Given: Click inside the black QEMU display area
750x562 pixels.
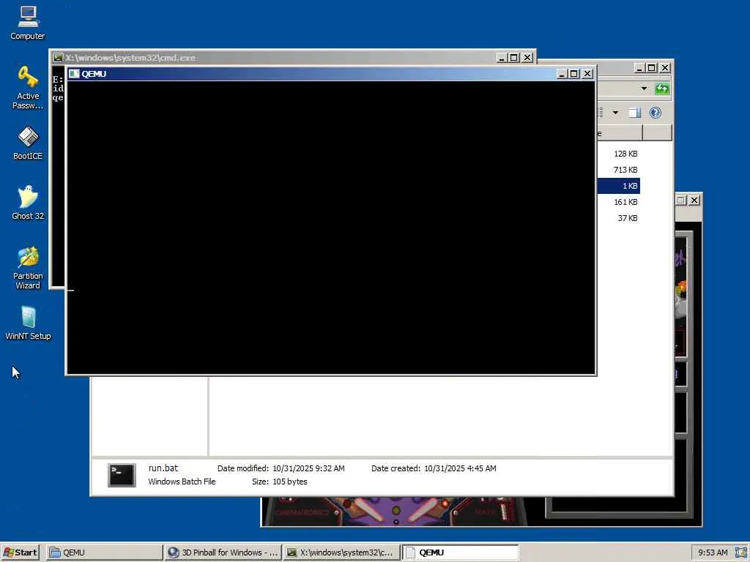Looking at the screenshot, I should (331, 228).
